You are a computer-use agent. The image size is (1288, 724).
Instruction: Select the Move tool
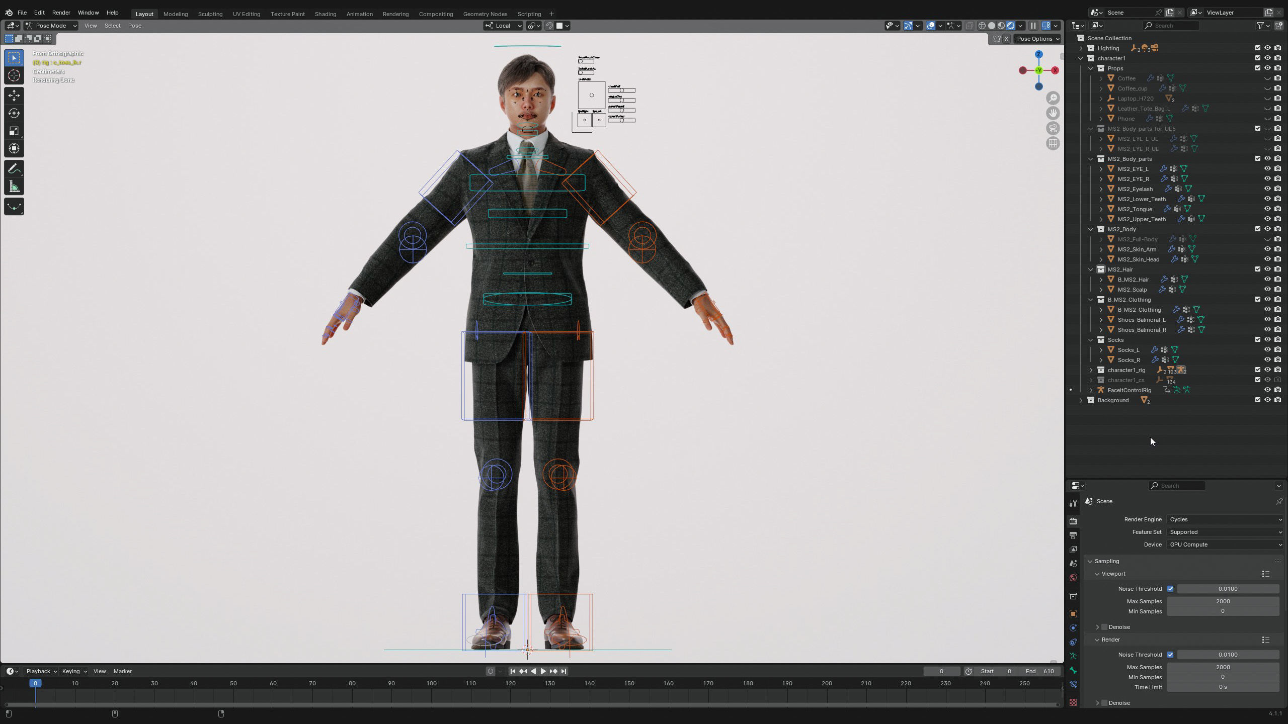(14, 96)
